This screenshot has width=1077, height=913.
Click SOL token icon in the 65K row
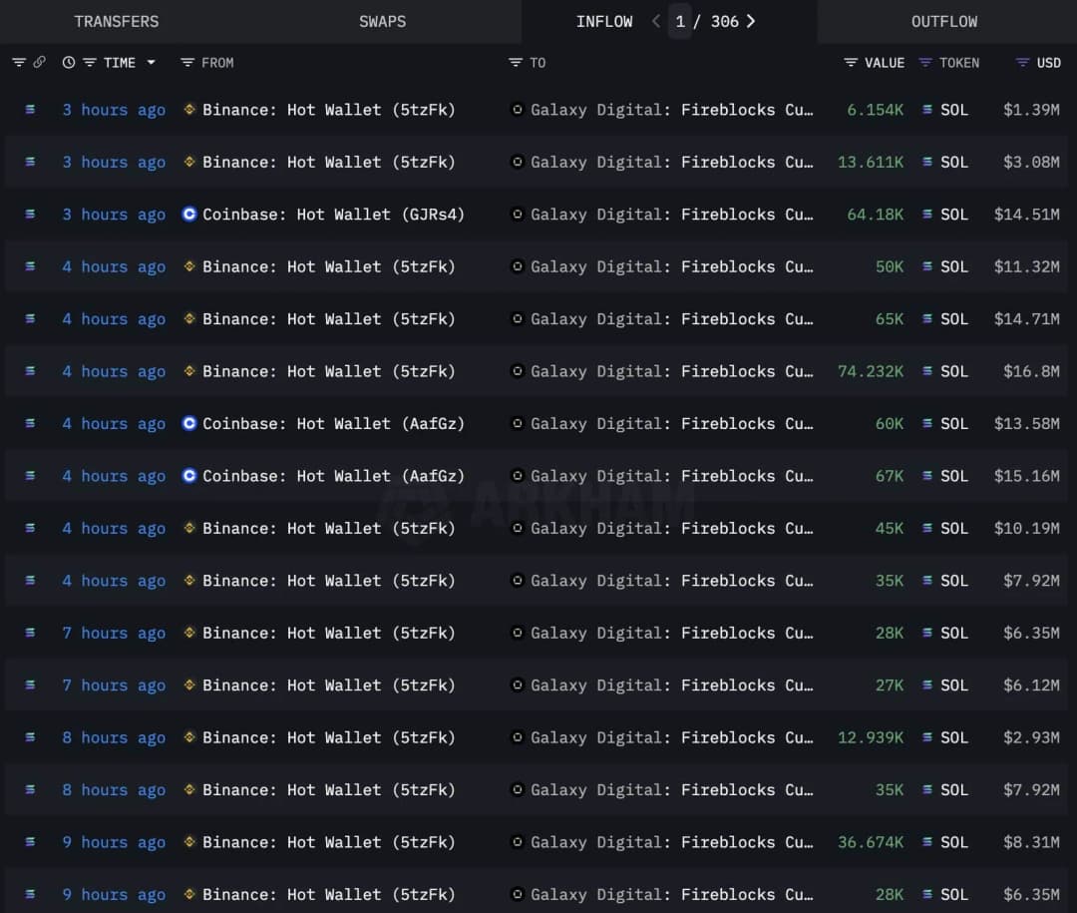927,318
